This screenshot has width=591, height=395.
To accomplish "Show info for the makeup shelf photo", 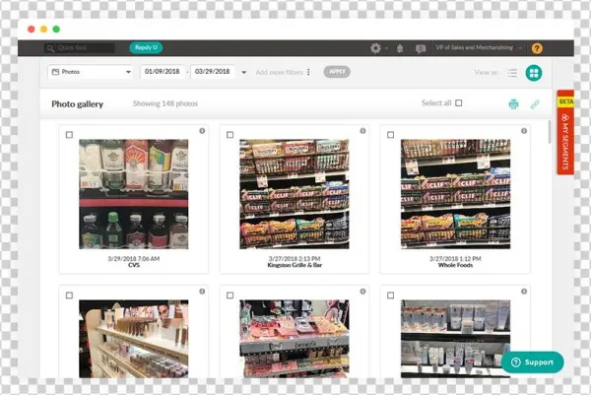I will [x=202, y=292].
